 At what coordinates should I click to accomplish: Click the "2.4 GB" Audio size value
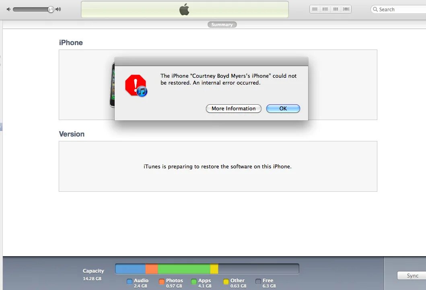[x=140, y=286]
